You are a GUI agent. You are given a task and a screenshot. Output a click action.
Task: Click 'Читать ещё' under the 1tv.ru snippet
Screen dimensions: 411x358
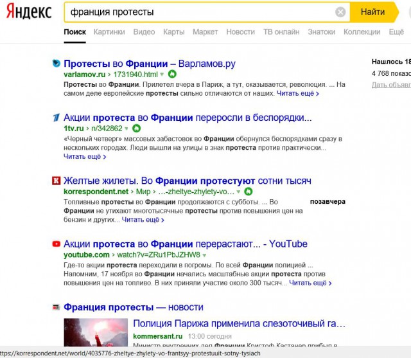85,157
